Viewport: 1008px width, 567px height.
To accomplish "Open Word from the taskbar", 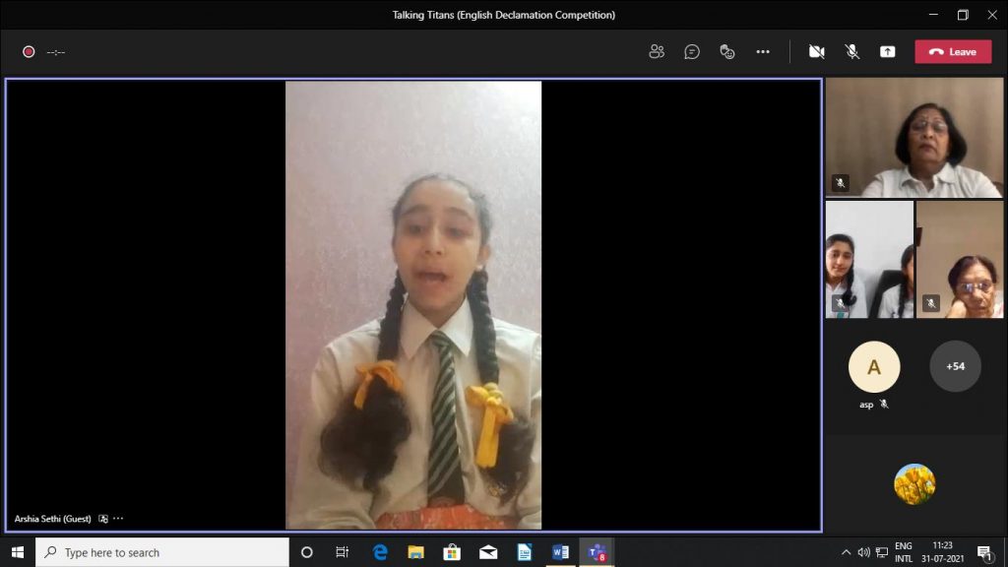I will (x=560, y=552).
